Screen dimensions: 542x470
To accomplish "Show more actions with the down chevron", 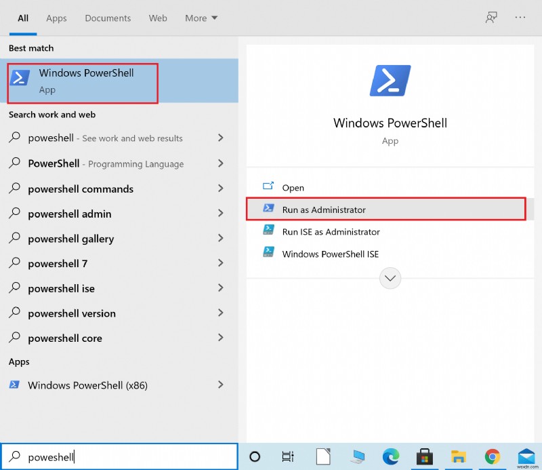I will [x=390, y=278].
